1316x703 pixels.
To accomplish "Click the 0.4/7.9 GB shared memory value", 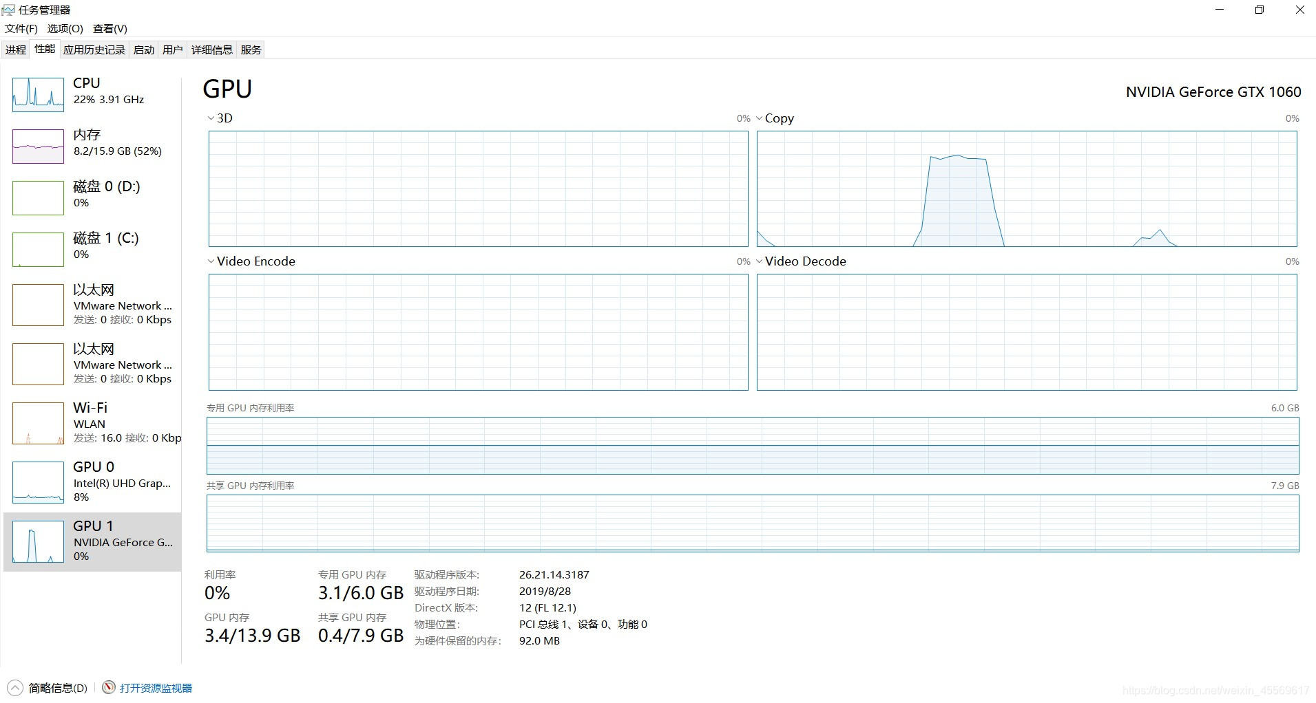I will click(361, 636).
